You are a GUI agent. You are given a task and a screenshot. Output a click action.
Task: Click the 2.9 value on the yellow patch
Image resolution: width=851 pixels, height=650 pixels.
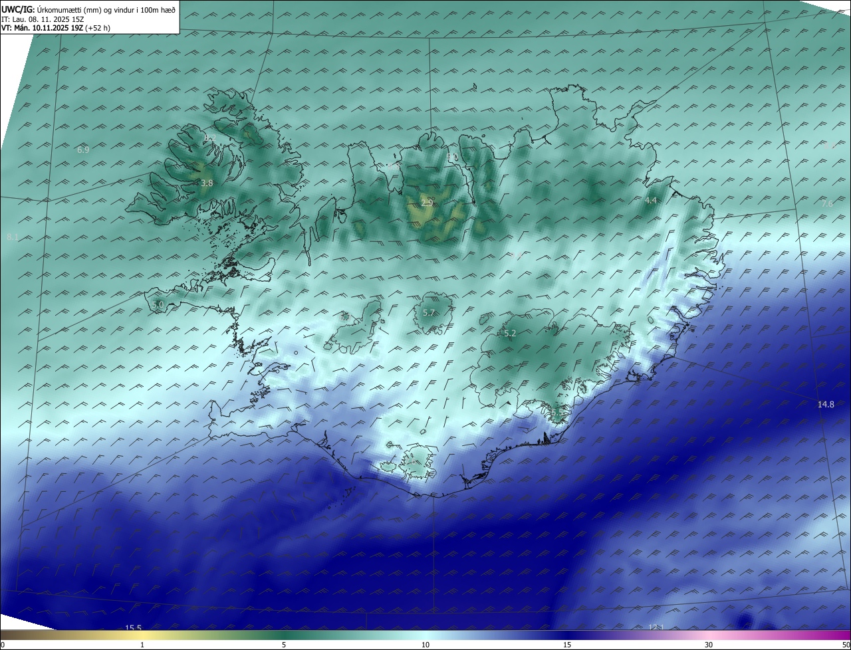[x=427, y=203]
